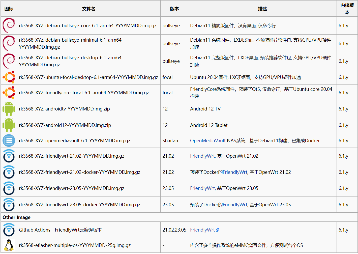Click the Linux penguin icon for eflasher
358x254 pixels.
click(x=9, y=245)
